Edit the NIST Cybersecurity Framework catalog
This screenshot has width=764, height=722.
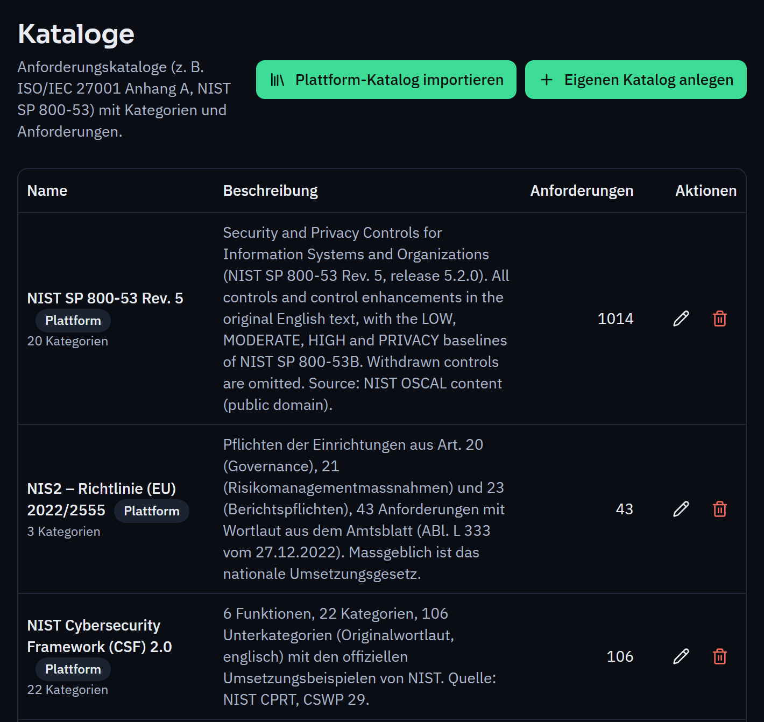tap(681, 656)
